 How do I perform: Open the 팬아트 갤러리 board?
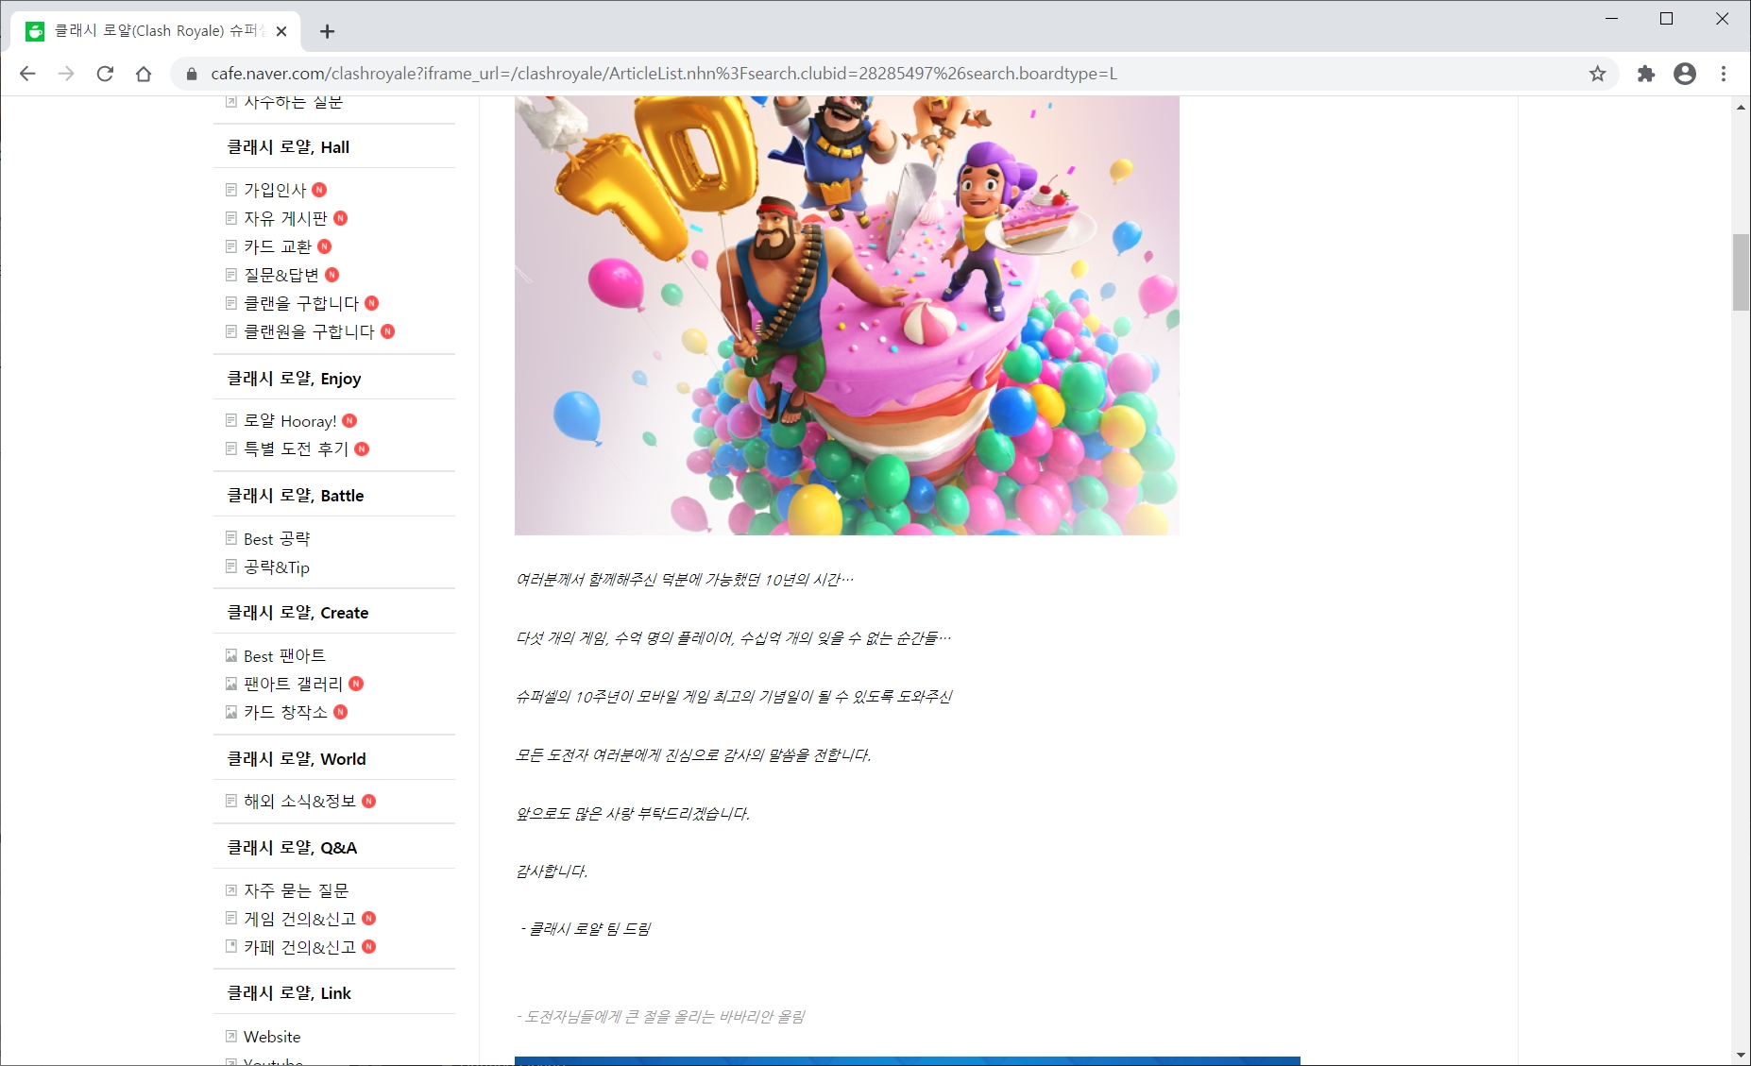(x=293, y=684)
